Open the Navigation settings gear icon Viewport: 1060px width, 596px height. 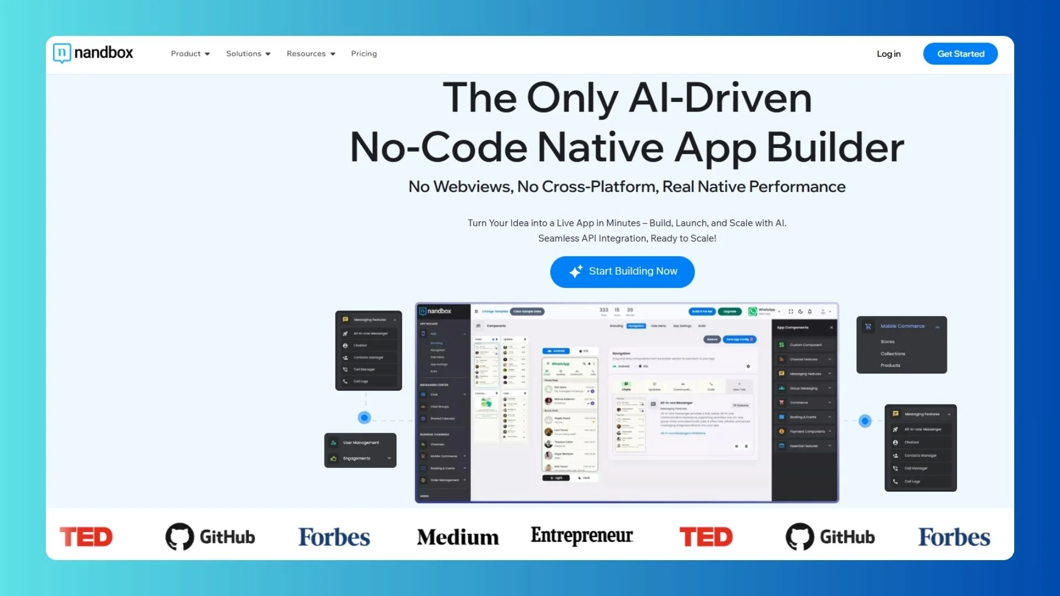click(748, 366)
